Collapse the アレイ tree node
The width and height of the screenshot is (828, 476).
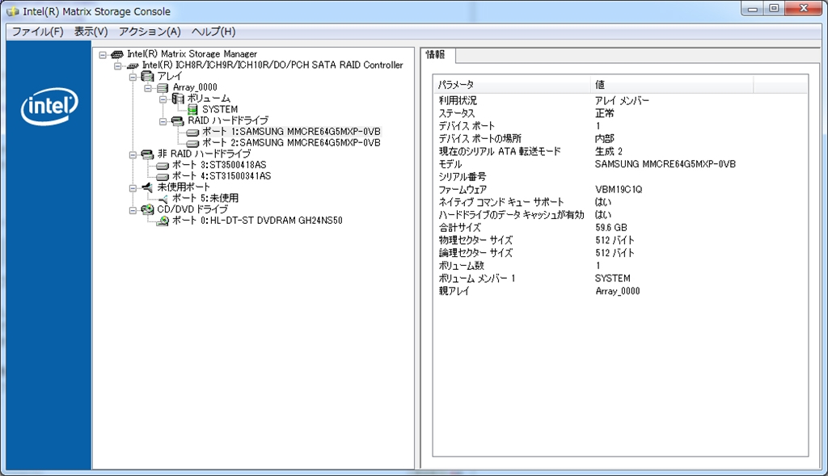133,77
